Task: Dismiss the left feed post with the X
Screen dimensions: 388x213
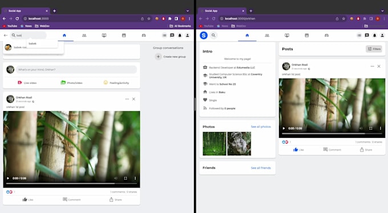Action: 134,99
